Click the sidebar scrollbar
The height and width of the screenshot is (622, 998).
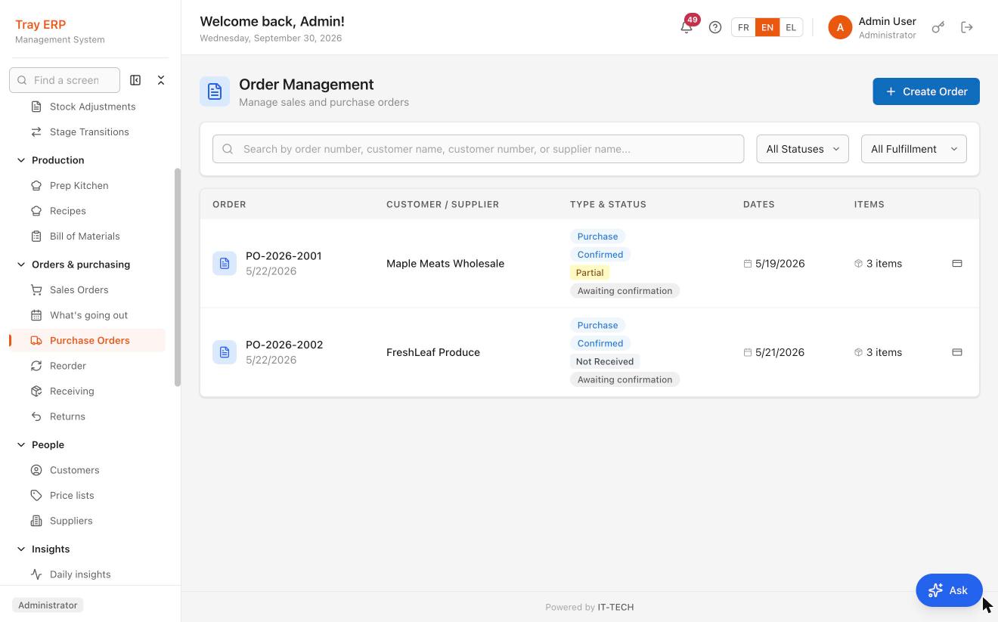[178, 277]
